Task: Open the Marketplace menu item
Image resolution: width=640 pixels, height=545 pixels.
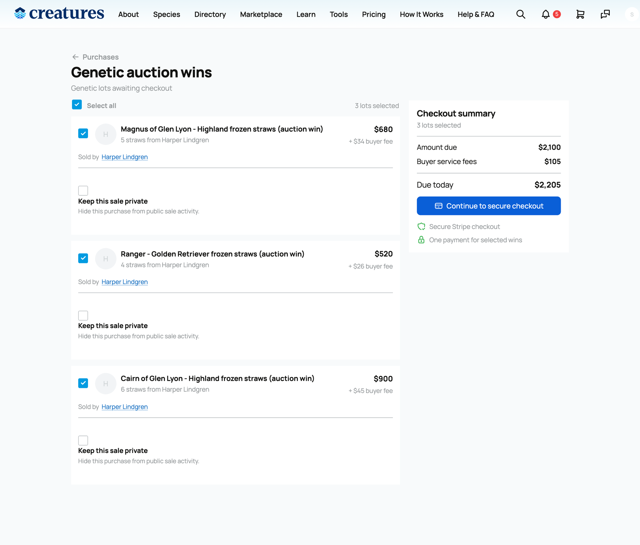Action: coord(261,14)
